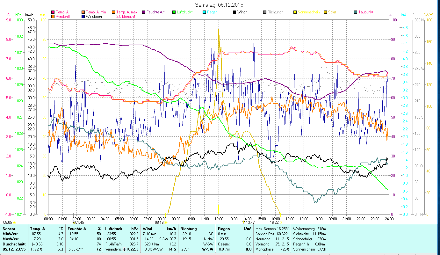Viewport: 440px width, 255px height.
Task: Click the 'Richtung' table column header
Action: (x=189, y=229)
